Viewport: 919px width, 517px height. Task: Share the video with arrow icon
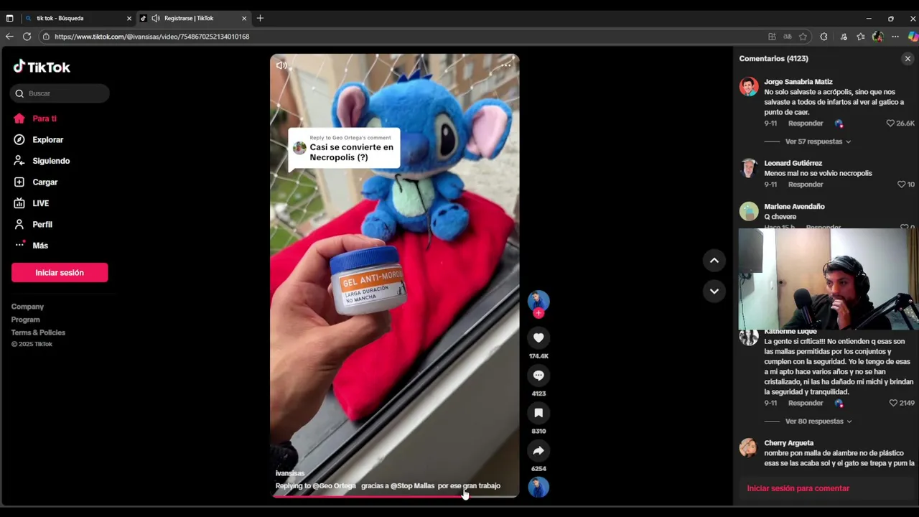538,450
